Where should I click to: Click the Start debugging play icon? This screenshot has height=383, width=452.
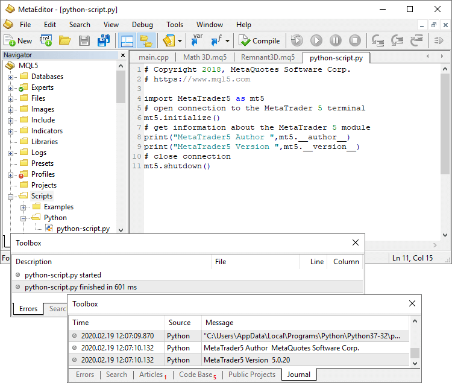[x=316, y=40]
